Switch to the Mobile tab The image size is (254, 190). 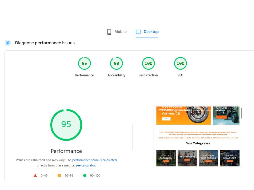tap(117, 32)
